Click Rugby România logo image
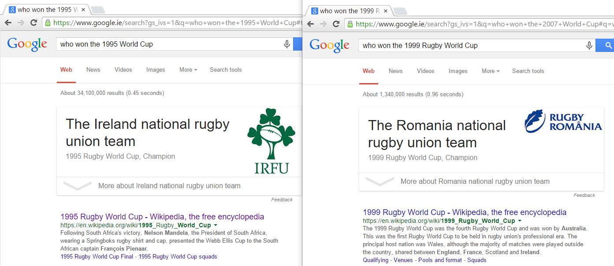 pos(563,121)
